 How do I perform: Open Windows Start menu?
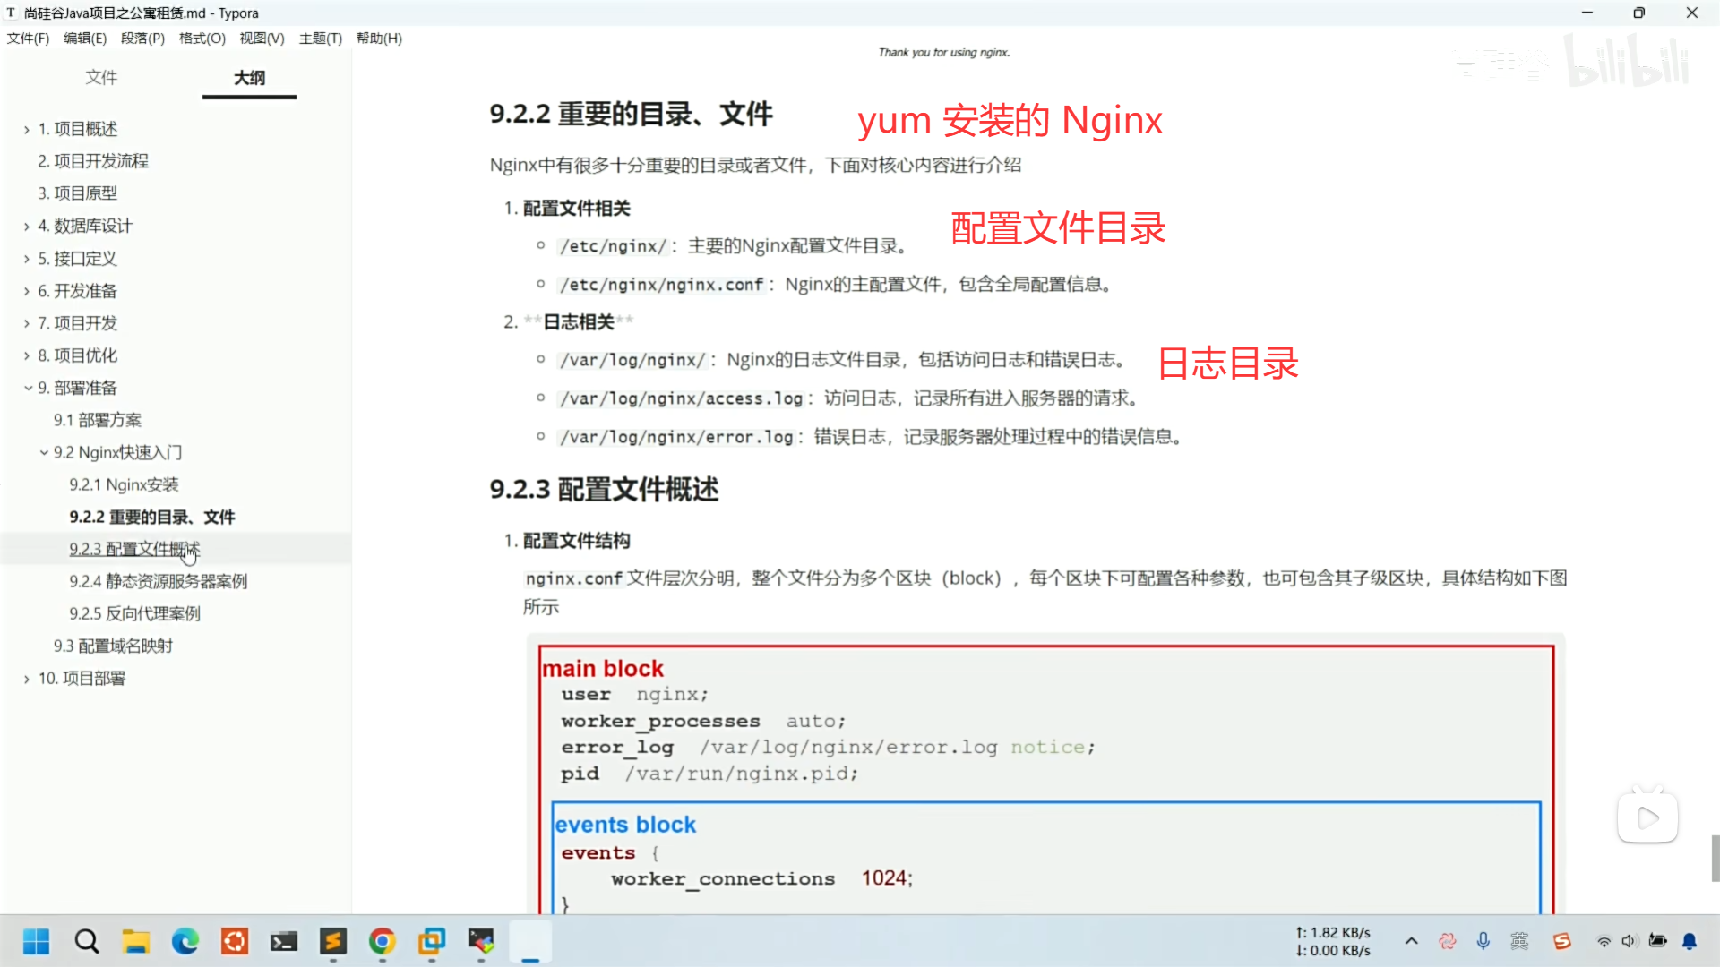(x=36, y=941)
